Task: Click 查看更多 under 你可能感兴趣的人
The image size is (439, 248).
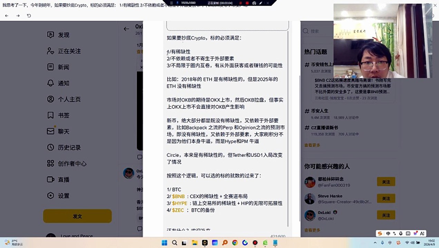Action: (x=312, y=230)
